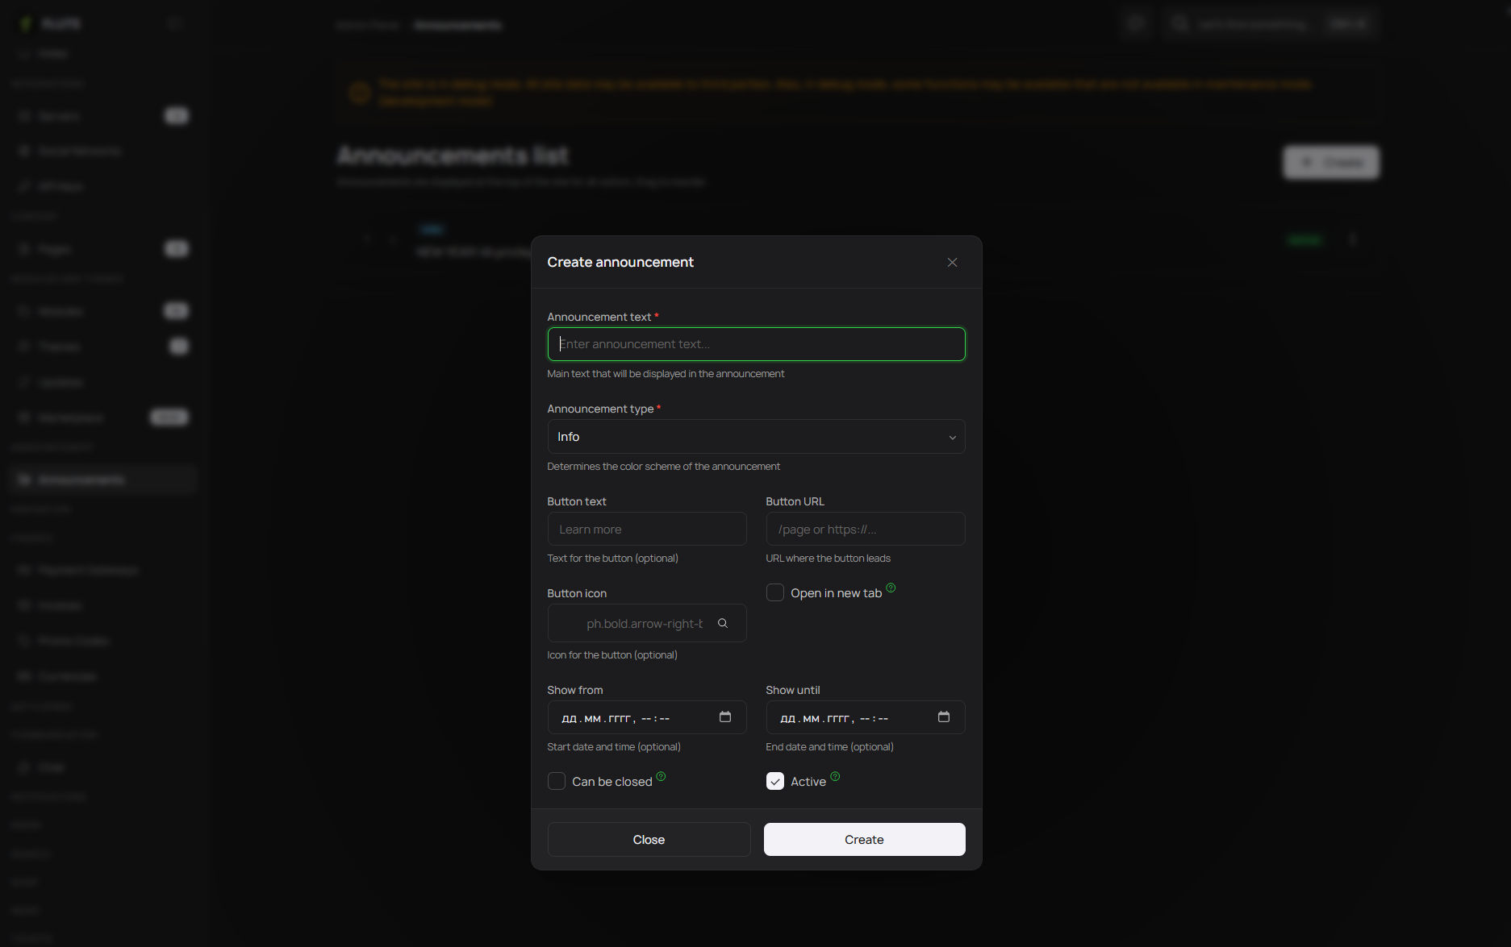This screenshot has width=1511, height=947.
Task: Click help icon next to Open in new tab
Action: coord(891,588)
